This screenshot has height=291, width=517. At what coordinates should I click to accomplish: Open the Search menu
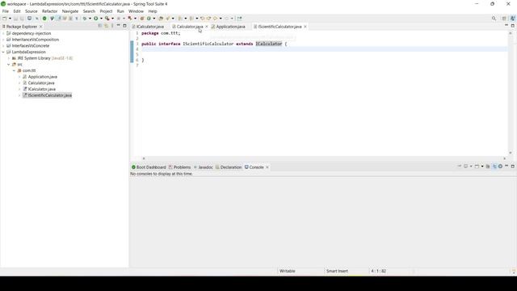pyautogui.click(x=89, y=11)
